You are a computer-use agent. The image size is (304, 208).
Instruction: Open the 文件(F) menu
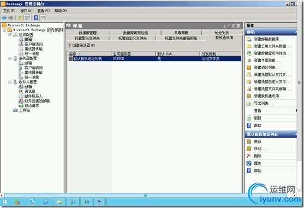[9, 11]
